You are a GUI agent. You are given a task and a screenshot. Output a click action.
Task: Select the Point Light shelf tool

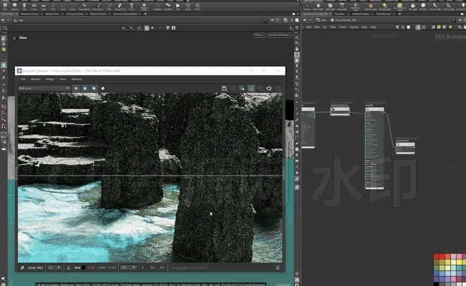click(x=318, y=6)
